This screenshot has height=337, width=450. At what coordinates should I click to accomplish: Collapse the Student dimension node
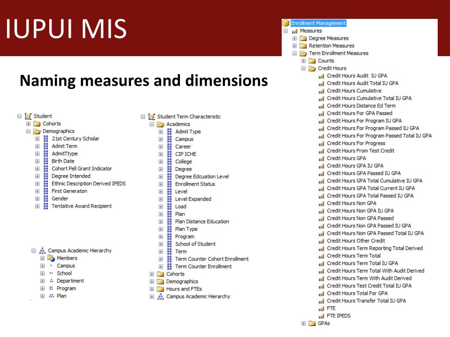19,116
